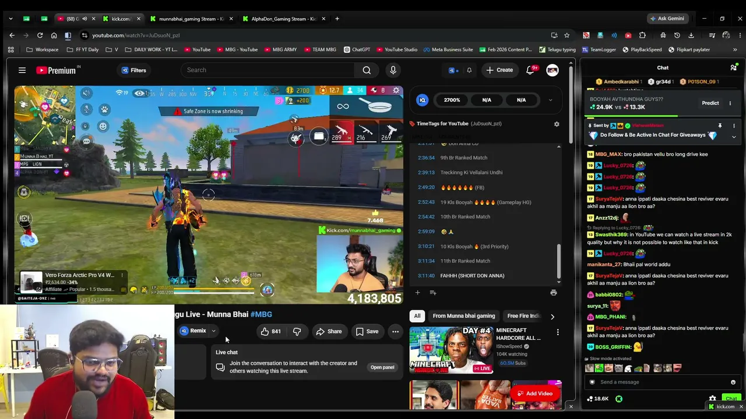The height and width of the screenshot is (419, 746).
Task: Select the From Munna bhai gaming chip
Action: point(464,316)
